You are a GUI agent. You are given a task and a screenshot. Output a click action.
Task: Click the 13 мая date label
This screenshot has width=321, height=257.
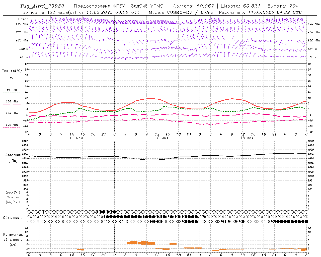(247, 138)
